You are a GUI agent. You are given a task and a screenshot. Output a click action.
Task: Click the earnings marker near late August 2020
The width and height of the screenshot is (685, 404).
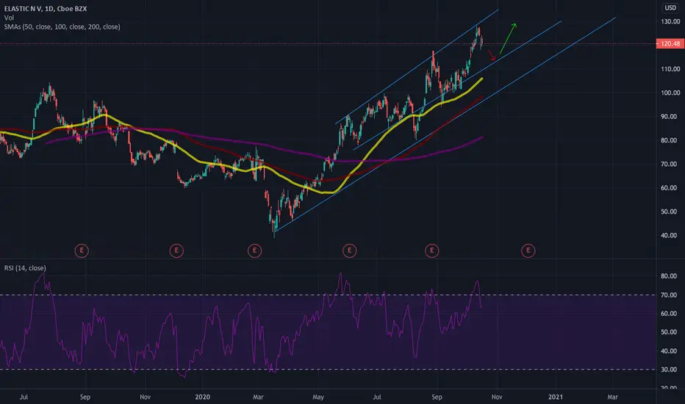point(431,250)
